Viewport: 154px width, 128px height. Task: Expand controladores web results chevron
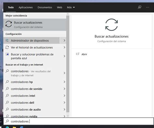tap(64, 73)
